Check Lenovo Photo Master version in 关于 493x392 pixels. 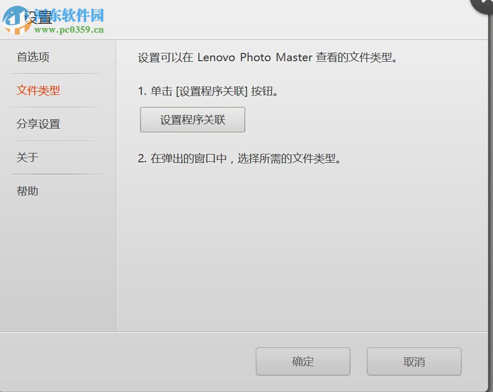(26, 157)
